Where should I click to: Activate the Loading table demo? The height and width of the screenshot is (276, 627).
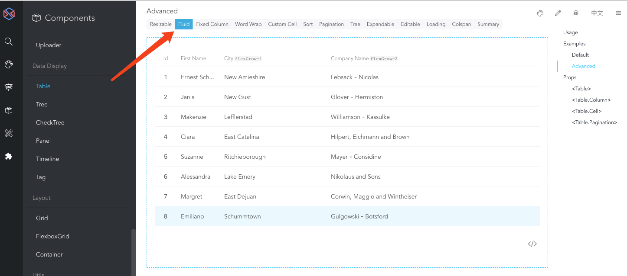point(436,24)
